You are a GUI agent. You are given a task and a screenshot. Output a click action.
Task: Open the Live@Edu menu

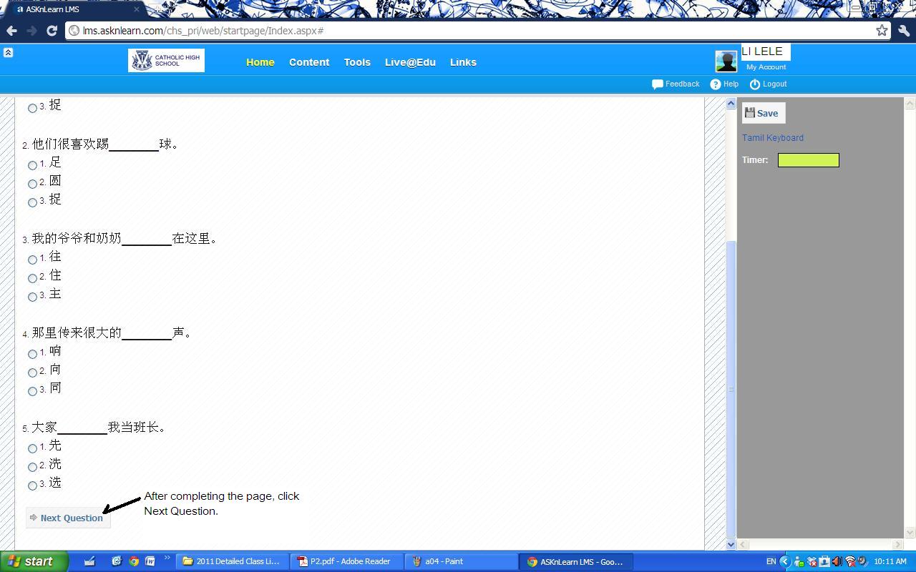pos(410,62)
